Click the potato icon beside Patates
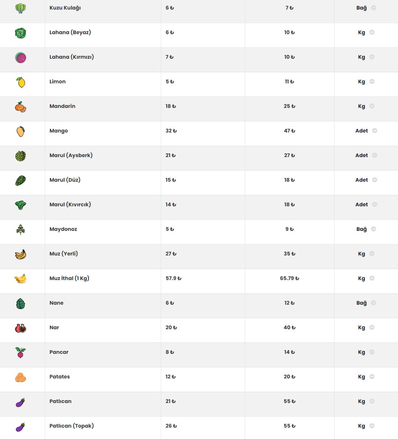 coord(21,377)
